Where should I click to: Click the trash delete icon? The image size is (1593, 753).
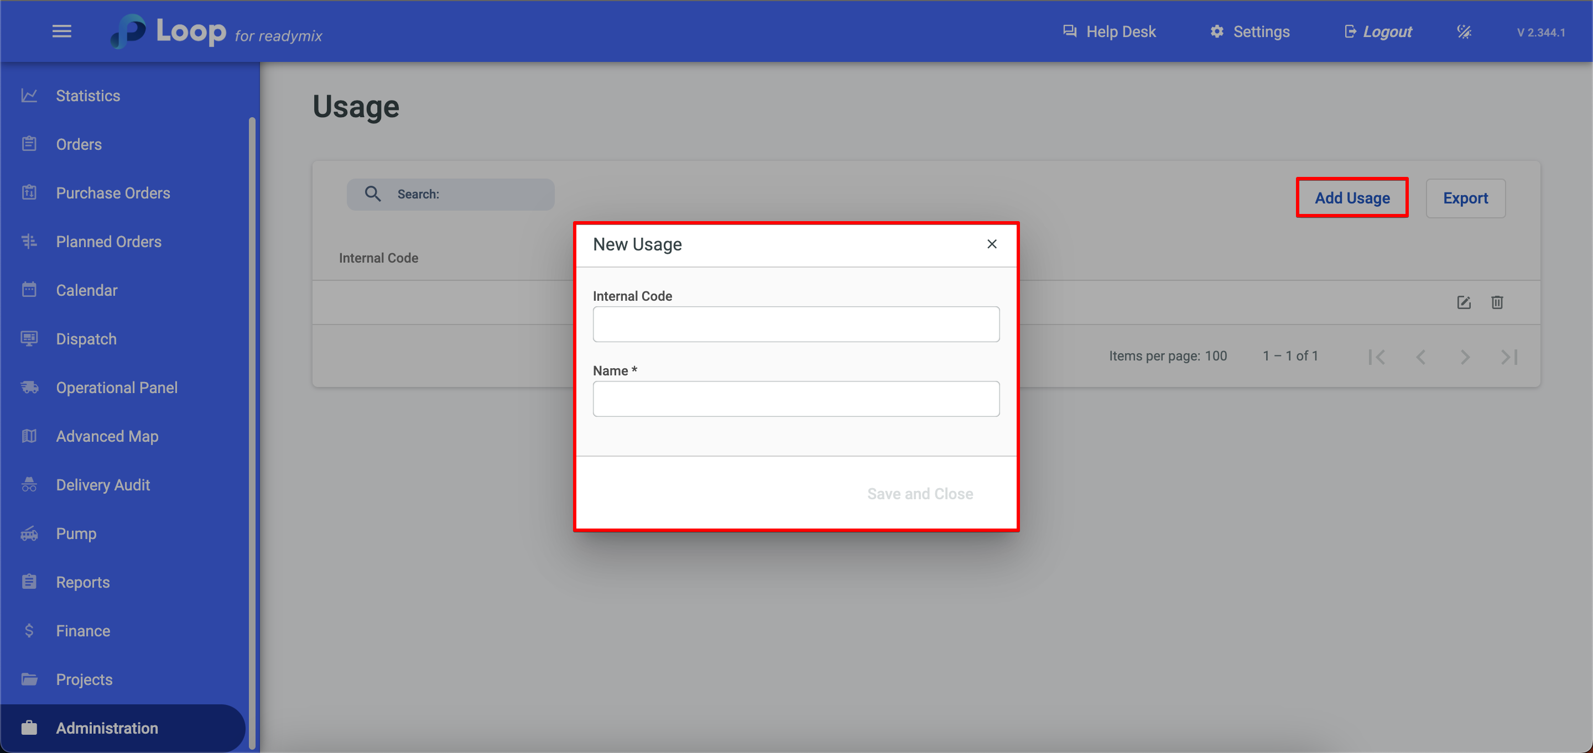point(1497,302)
